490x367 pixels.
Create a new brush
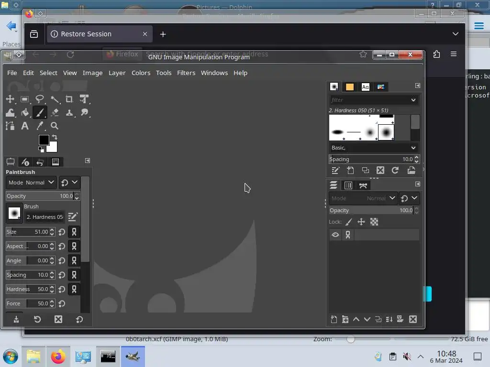pos(350,171)
